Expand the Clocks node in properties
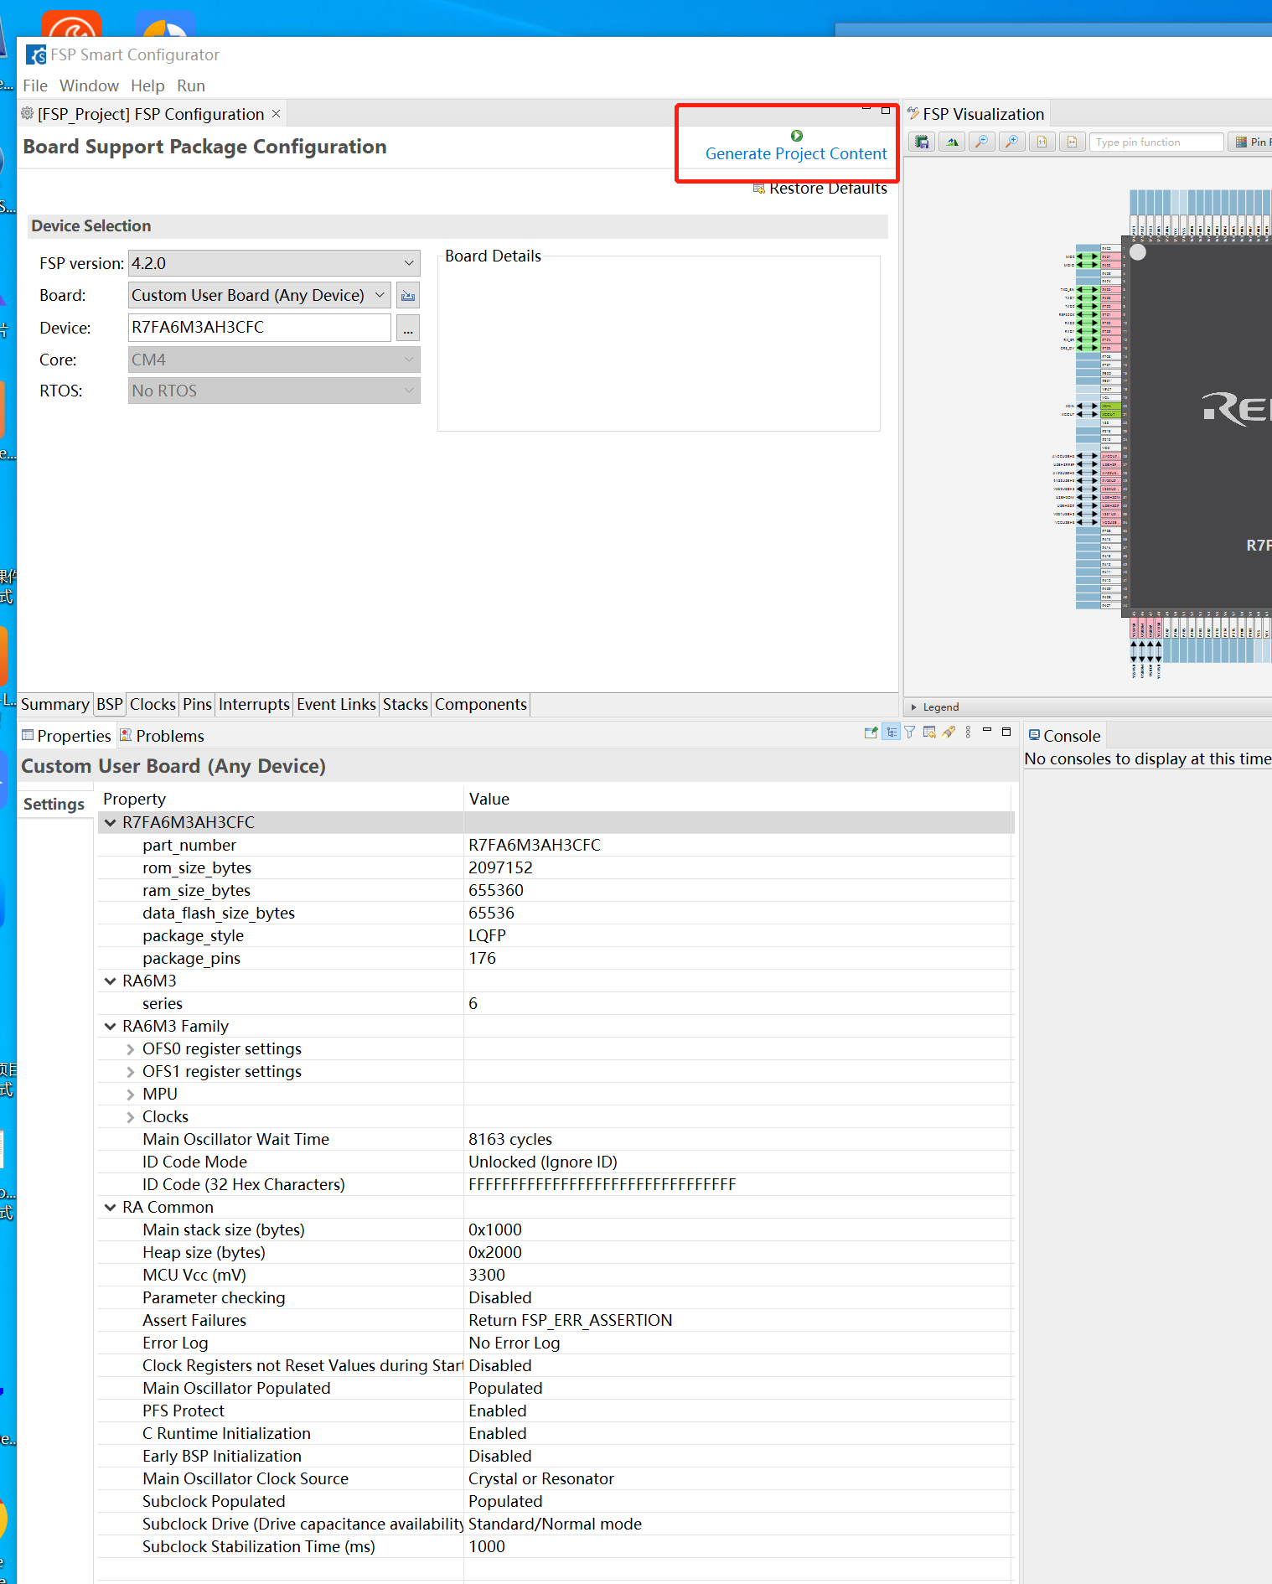 (130, 1117)
